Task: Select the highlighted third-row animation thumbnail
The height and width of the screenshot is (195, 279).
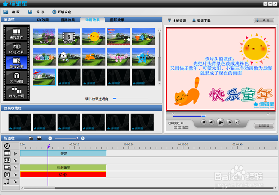Action: (44, 77)
